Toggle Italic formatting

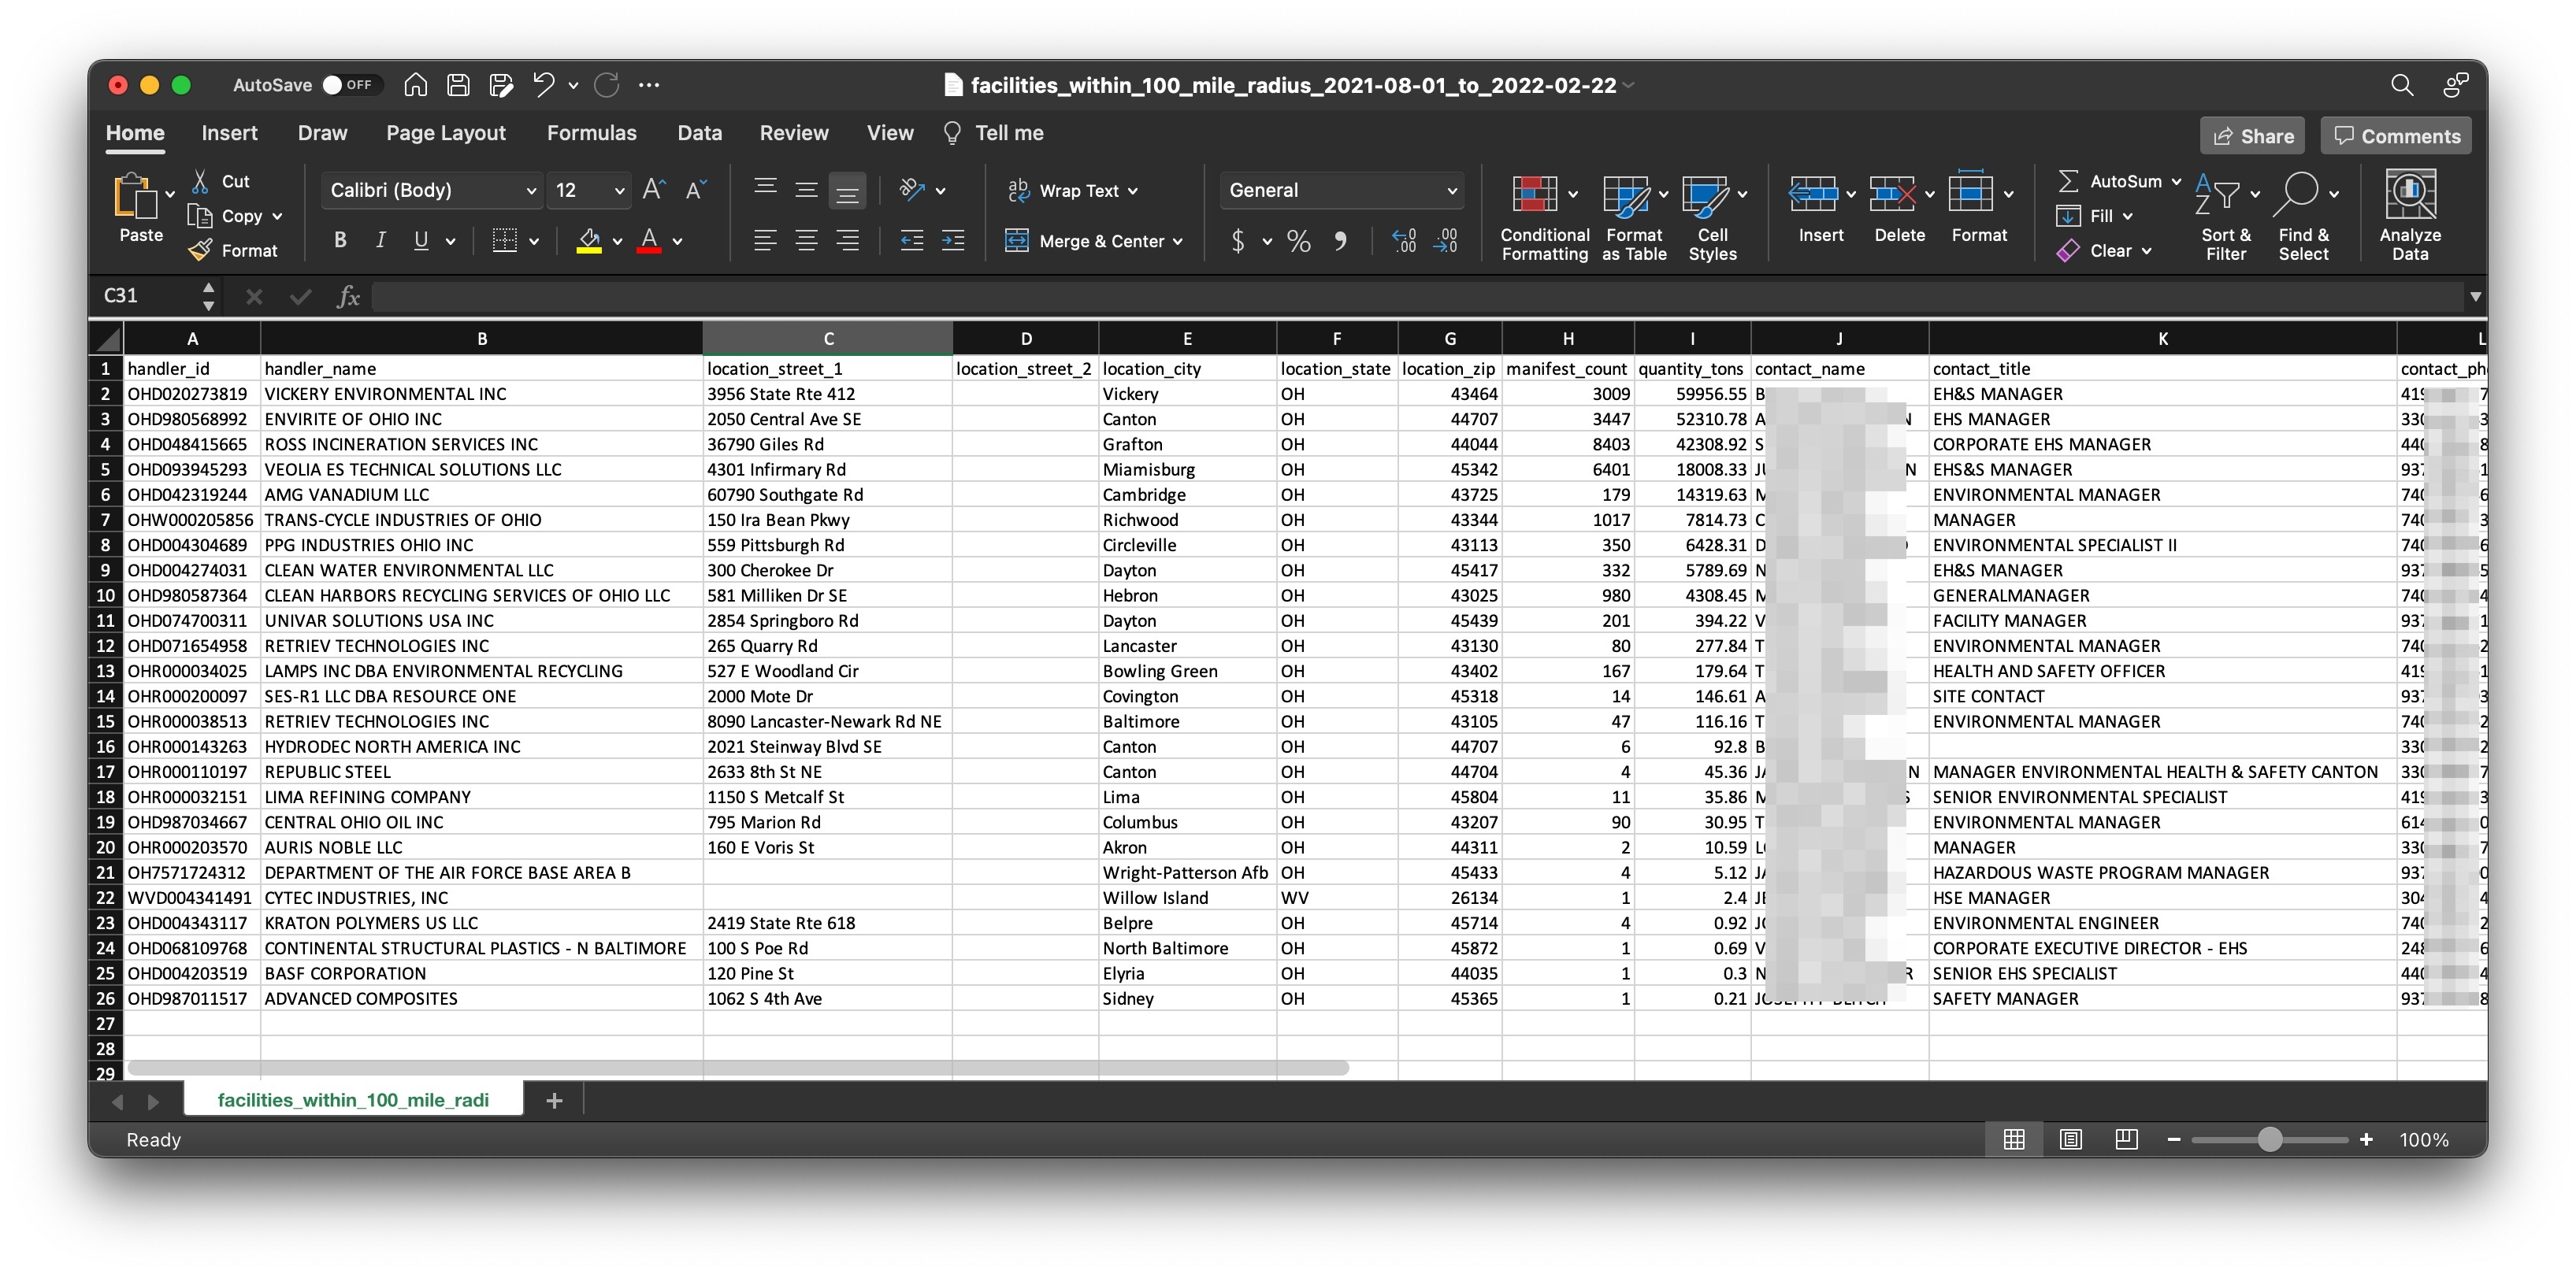tap(380, 241)
